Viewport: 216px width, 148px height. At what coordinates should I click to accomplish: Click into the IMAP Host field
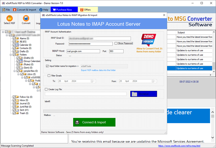(x=83, y=51)
